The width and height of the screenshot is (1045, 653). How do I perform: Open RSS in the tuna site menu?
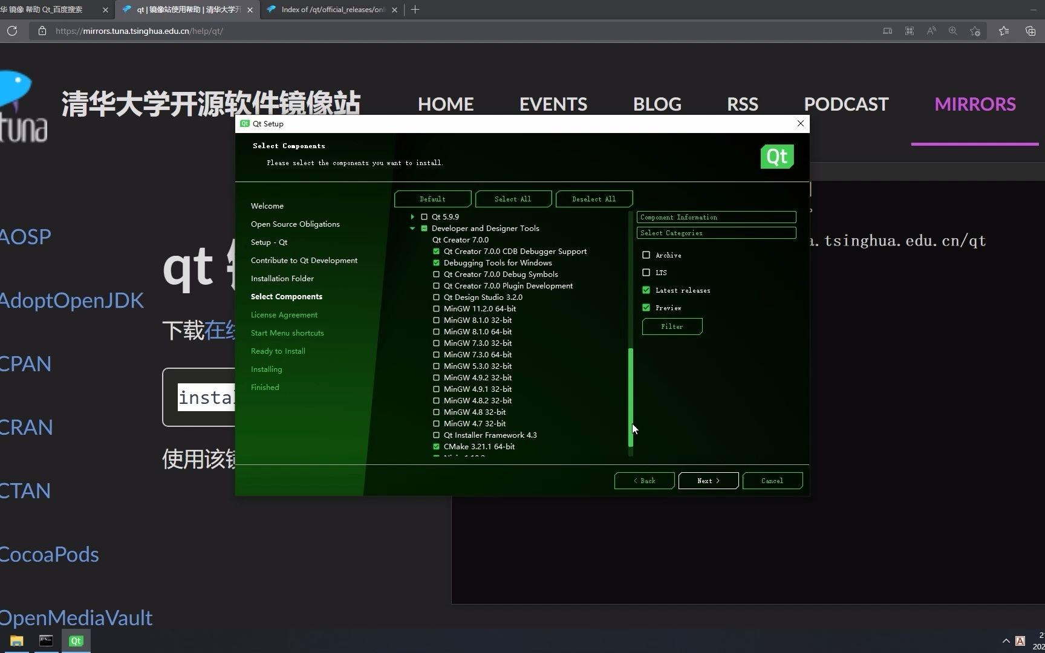pyautogui.click(x=743, y=104)
